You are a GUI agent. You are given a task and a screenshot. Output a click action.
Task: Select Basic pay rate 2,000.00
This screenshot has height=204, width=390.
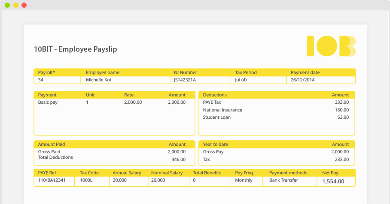point(133,102)
